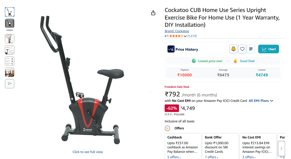Viewport: 291px width, 159px height.
Task: Click the share icon above product image
Action: [x=153, y=13]
